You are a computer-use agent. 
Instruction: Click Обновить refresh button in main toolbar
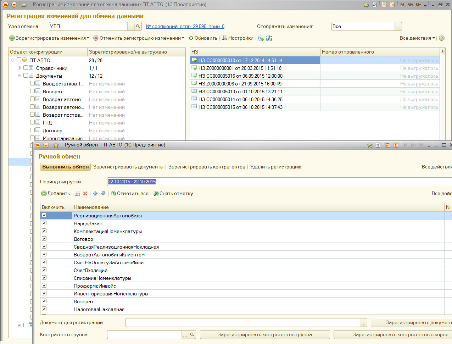[203, 38]
